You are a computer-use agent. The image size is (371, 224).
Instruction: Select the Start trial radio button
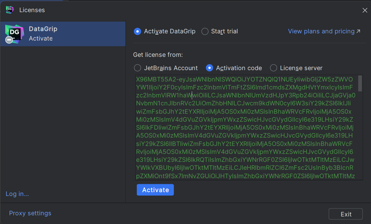click(205, 31)
